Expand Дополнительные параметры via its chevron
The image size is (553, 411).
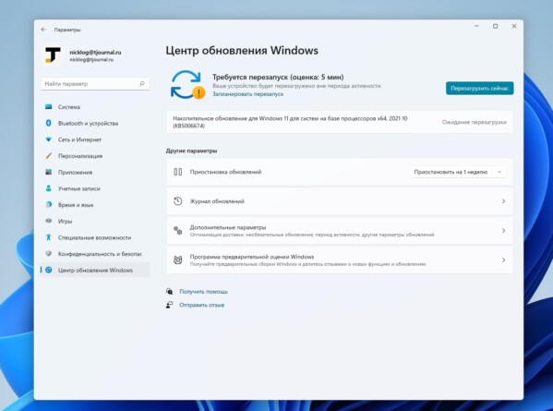click(x=504, y=231)
